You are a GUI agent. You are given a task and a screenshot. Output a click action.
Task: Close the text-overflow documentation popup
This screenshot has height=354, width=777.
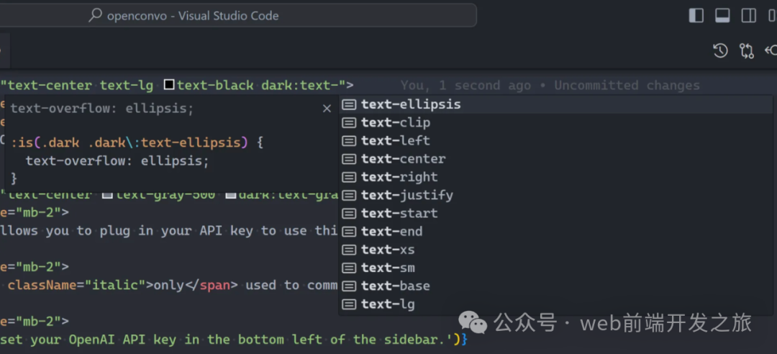327,109
